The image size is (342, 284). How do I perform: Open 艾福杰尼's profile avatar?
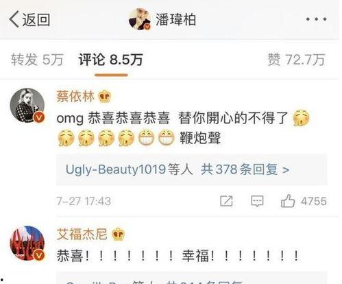(x=27, y=244)
